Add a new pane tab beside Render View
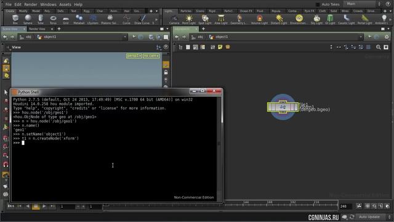This screenshot has width=394, height=222. click(59, 29)
